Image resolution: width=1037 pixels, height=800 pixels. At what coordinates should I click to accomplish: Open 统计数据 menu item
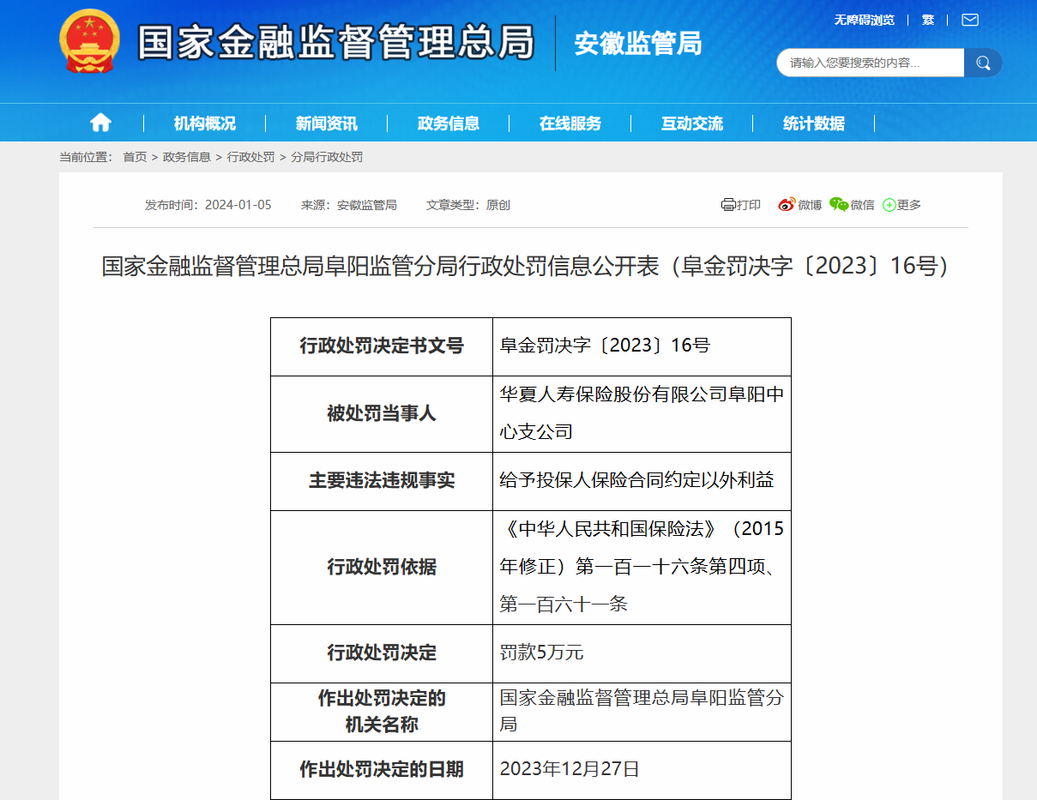[814, 123]
